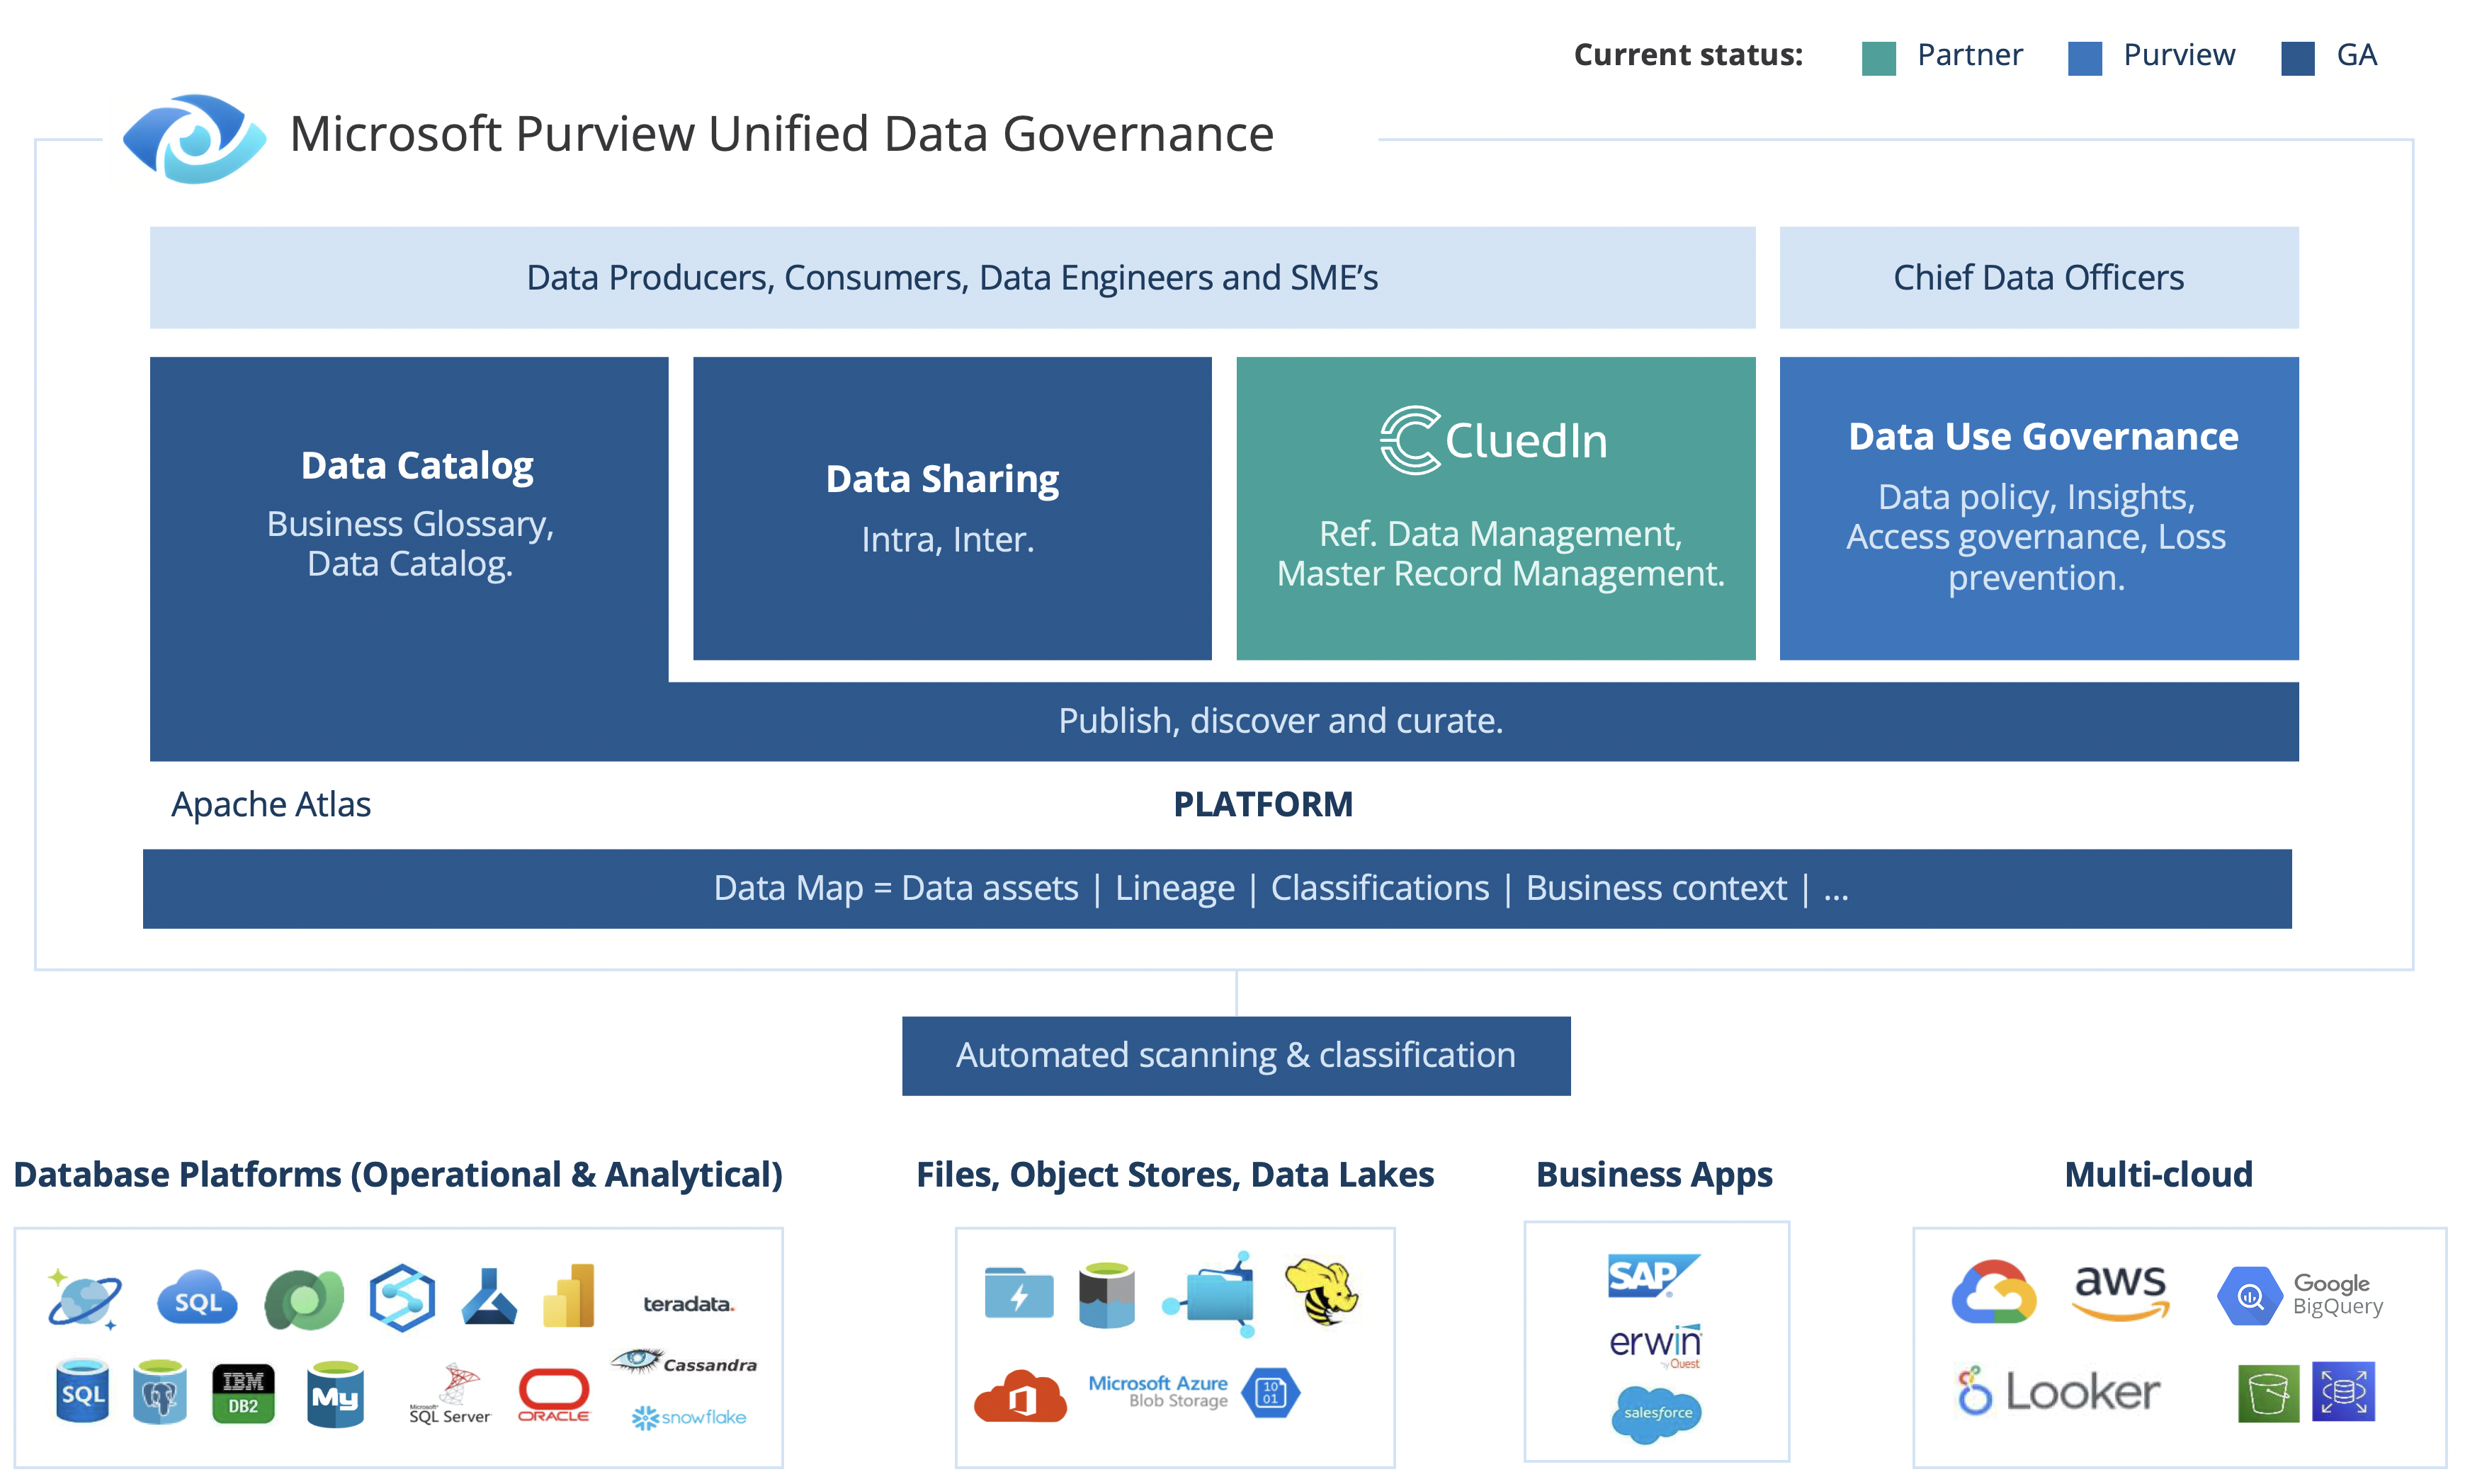Click the "Current status:" legend label

1688,55
